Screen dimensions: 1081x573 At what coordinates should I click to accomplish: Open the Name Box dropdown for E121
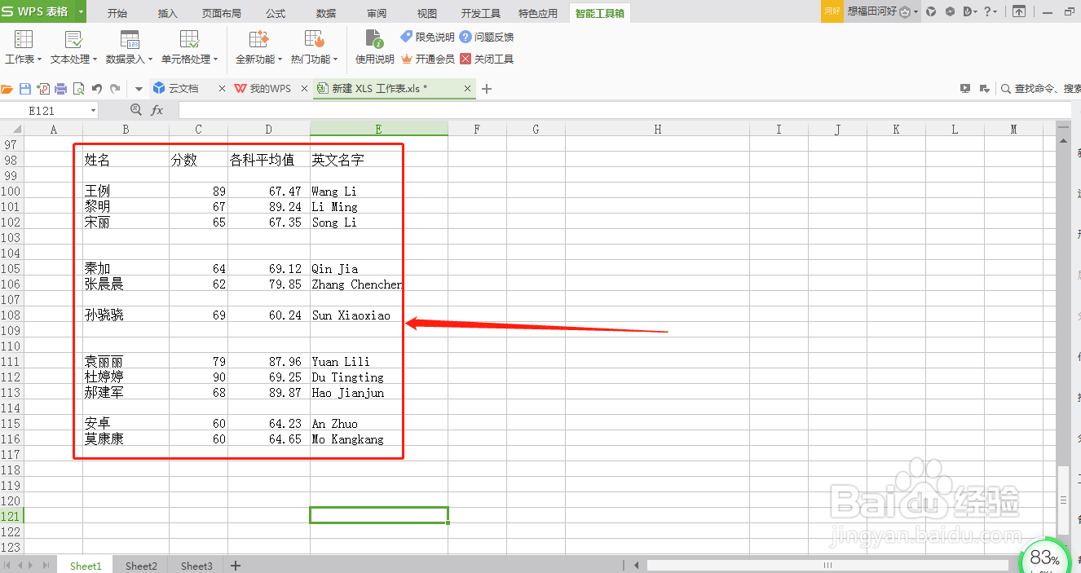[x=93, y=110]
